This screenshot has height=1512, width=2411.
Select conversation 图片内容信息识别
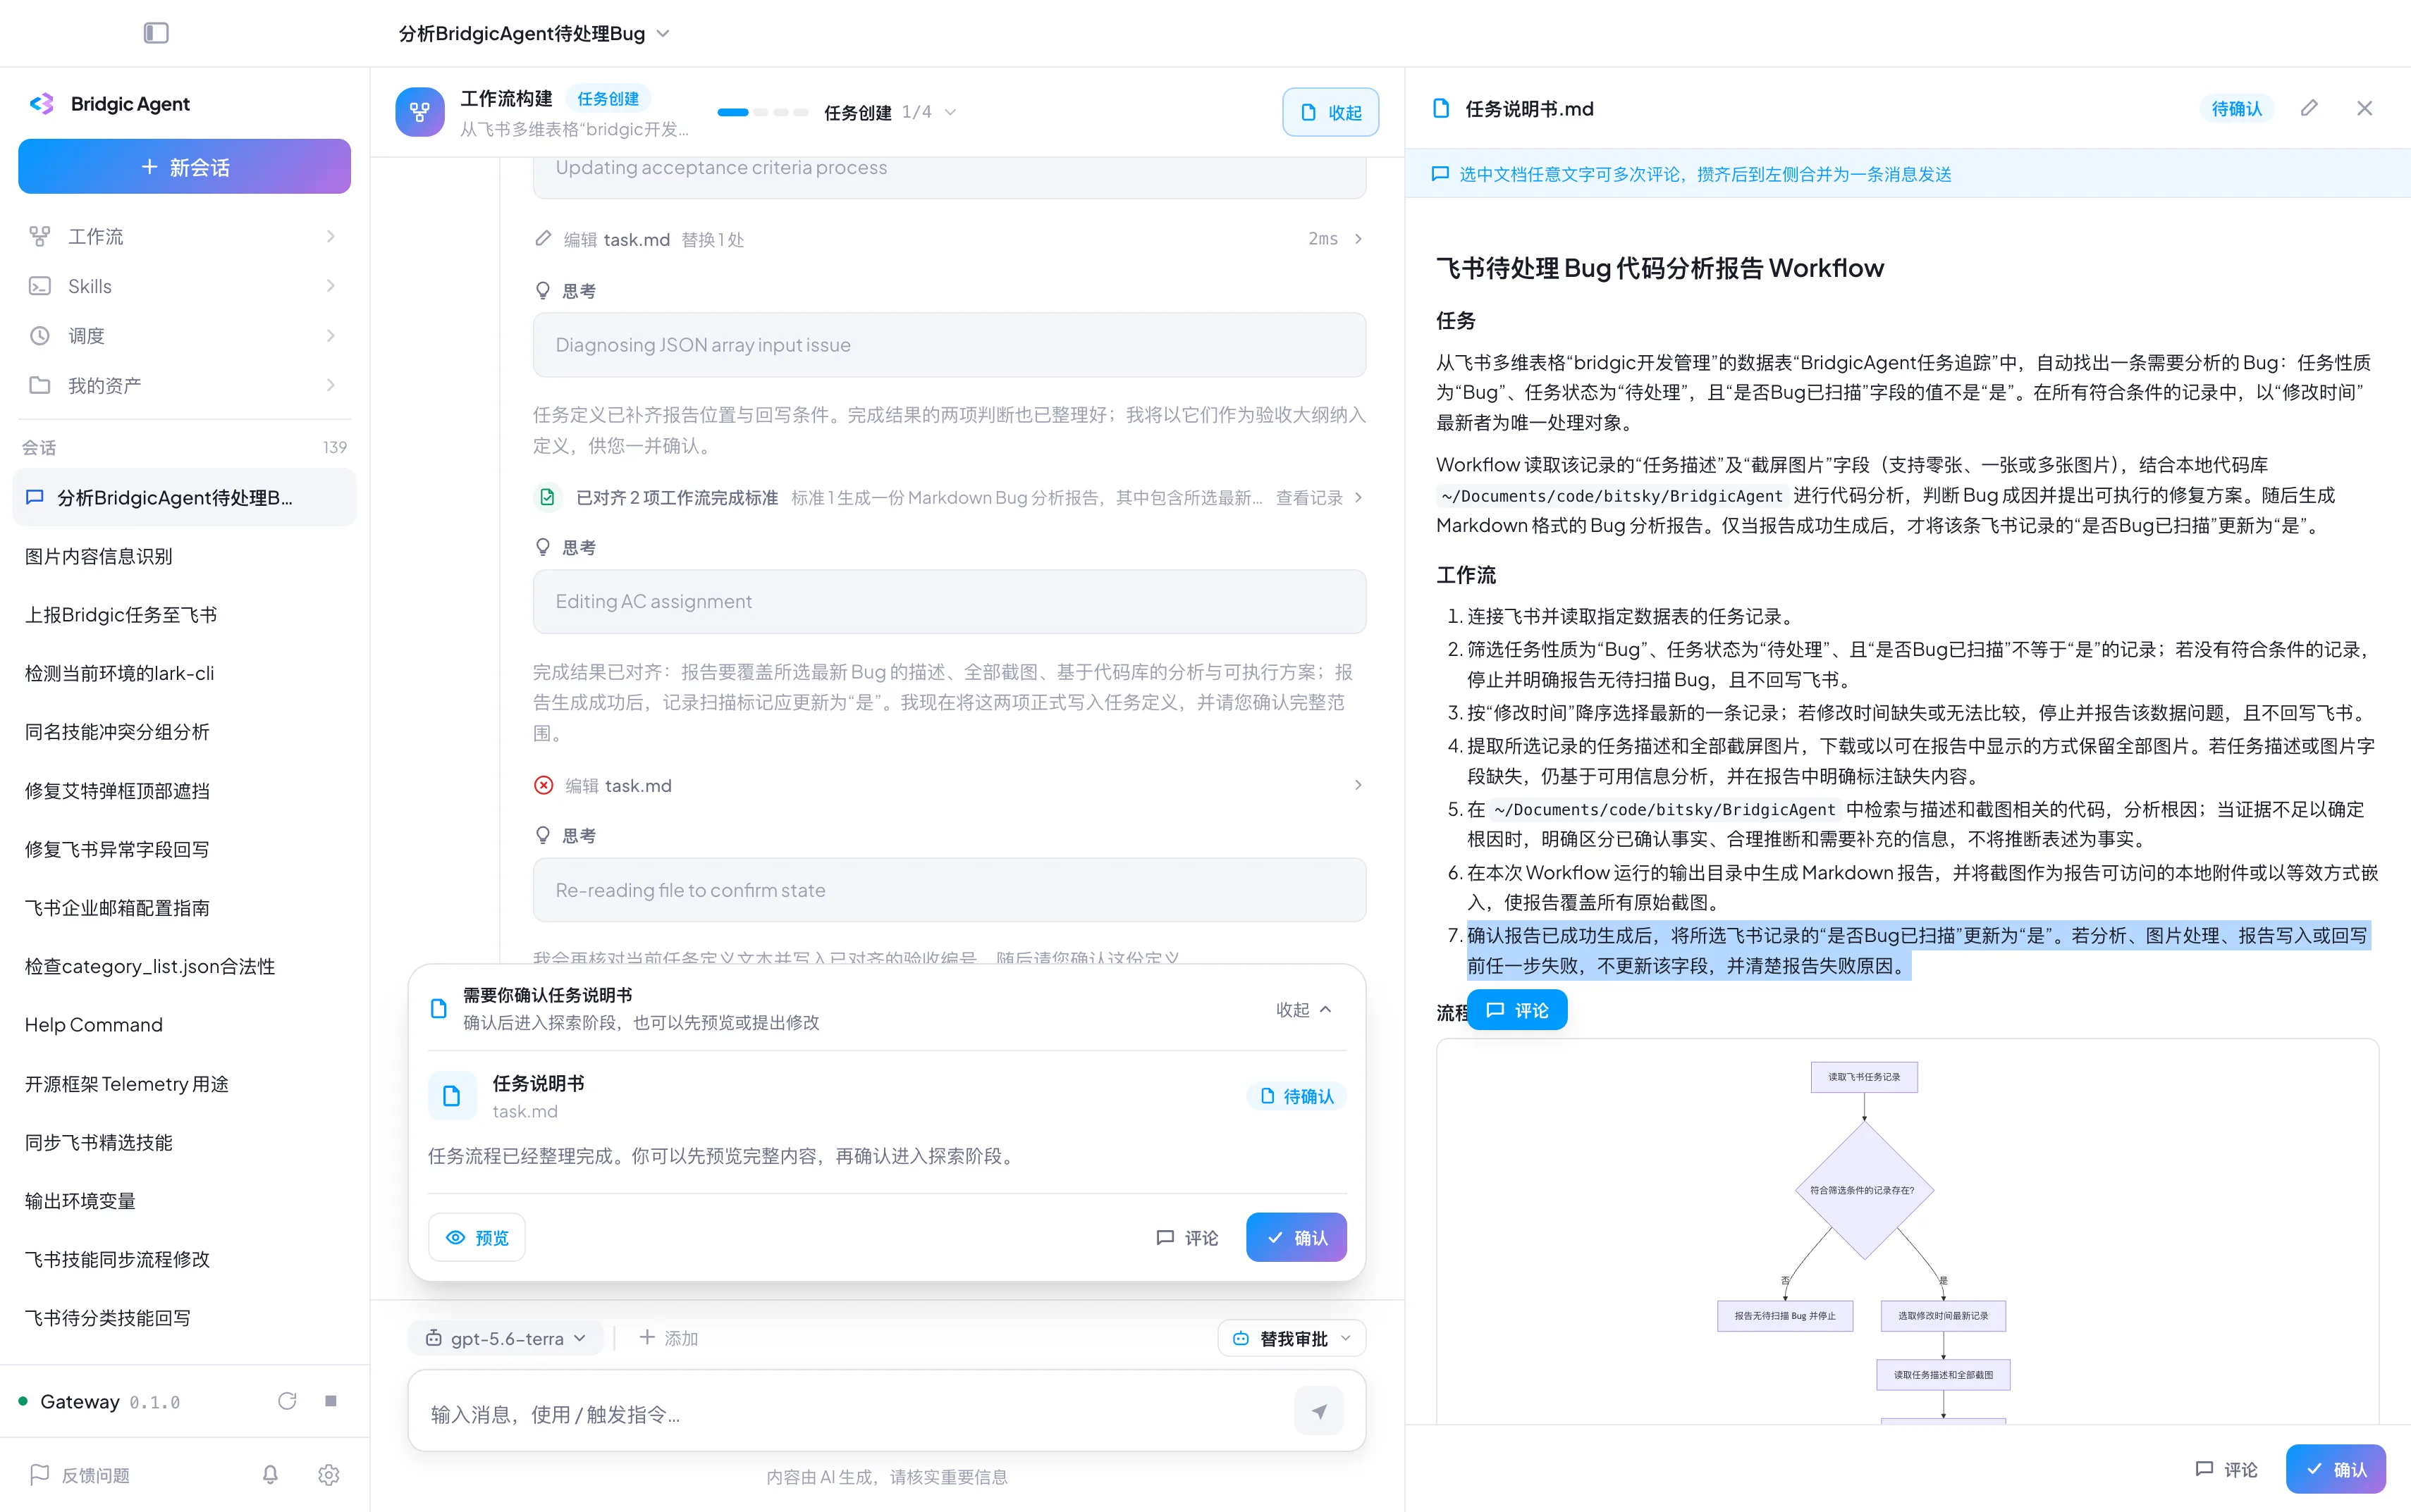(184, 556)
